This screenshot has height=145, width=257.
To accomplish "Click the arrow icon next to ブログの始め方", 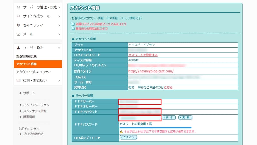I will tap(20, 134).
